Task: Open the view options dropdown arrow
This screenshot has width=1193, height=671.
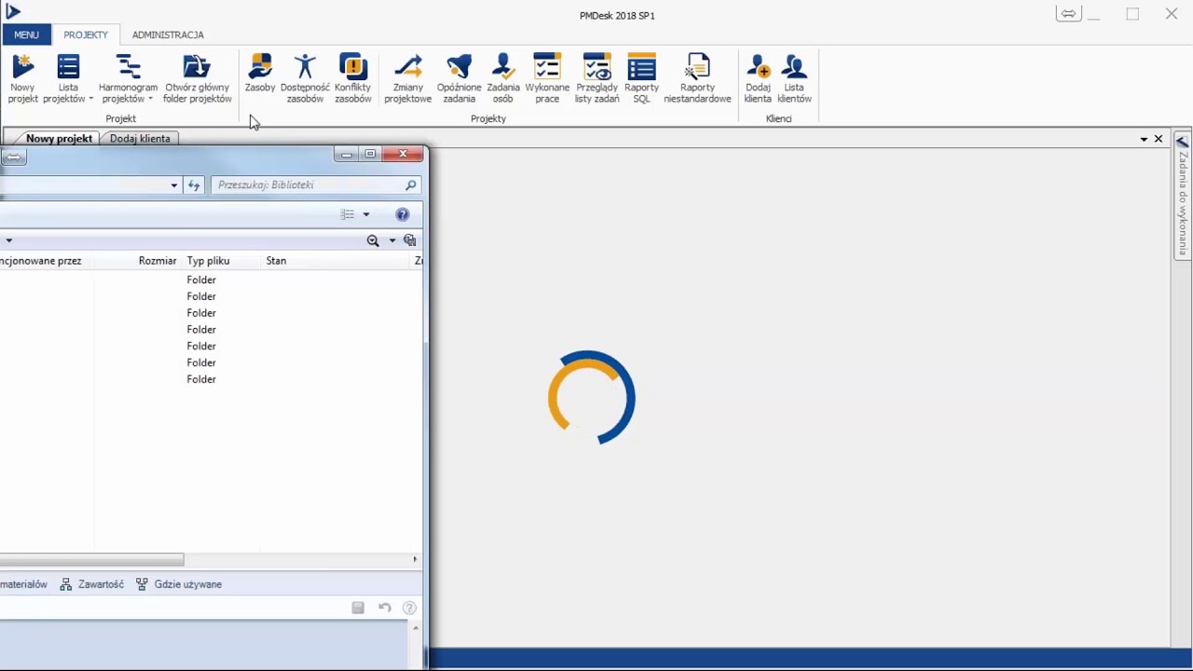Action: [365, 214]
